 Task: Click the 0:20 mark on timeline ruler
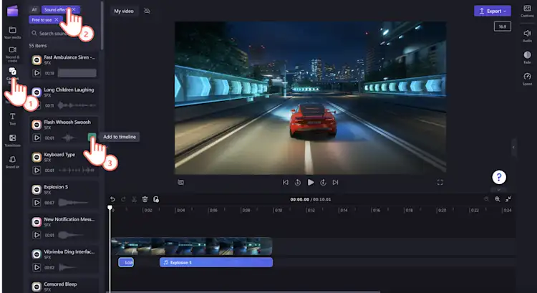coord(442,210)
